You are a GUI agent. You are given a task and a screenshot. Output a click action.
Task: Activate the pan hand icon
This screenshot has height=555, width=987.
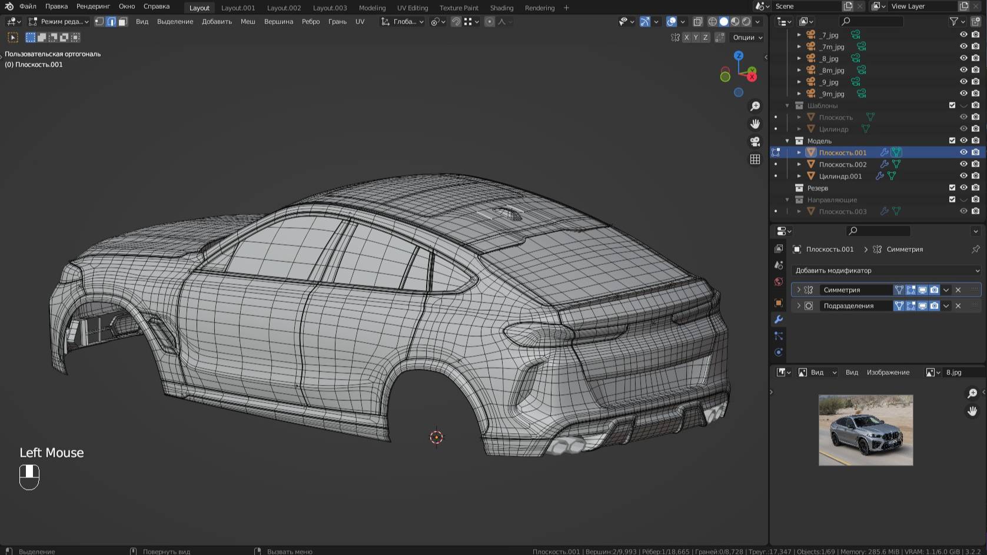755,124
